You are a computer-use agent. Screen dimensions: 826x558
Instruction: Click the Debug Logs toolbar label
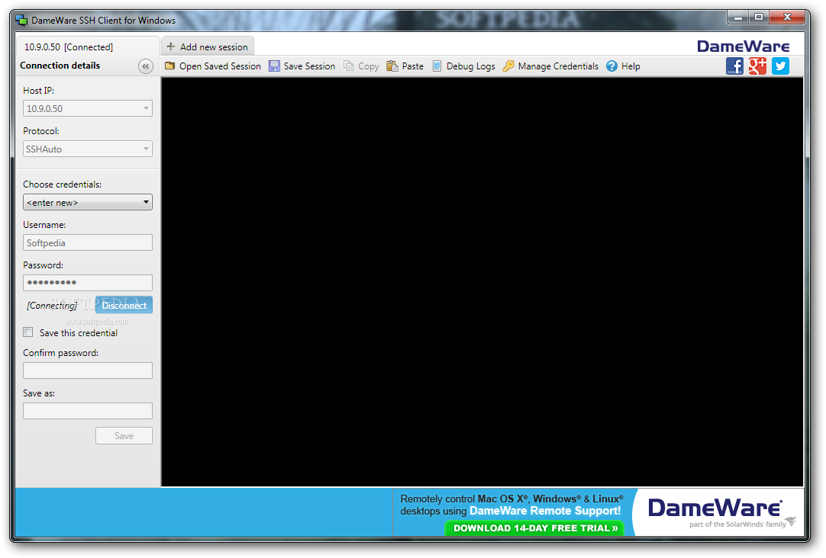coord(471,66)
